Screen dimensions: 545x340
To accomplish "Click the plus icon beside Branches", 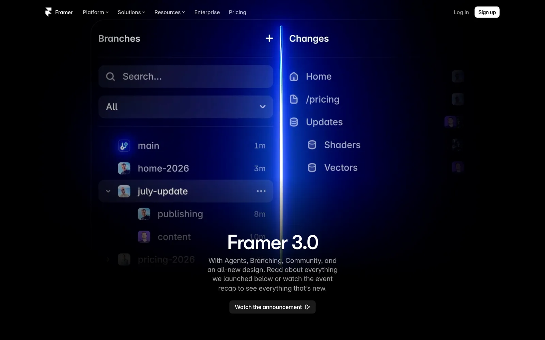I will (269, 38).
